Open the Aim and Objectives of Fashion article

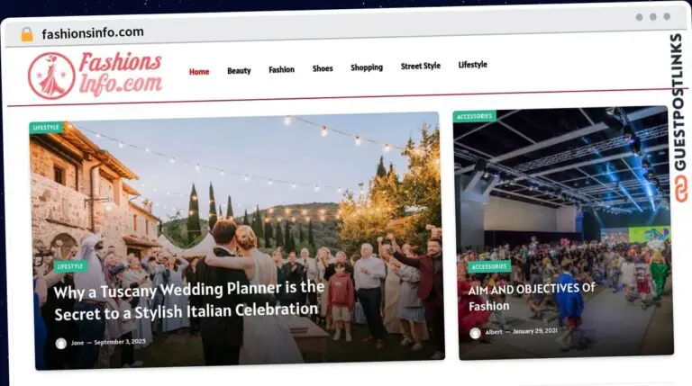[532, 298]
